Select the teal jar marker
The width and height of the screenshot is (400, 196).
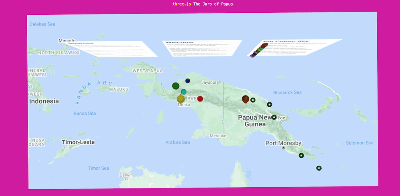click(184, 92)
